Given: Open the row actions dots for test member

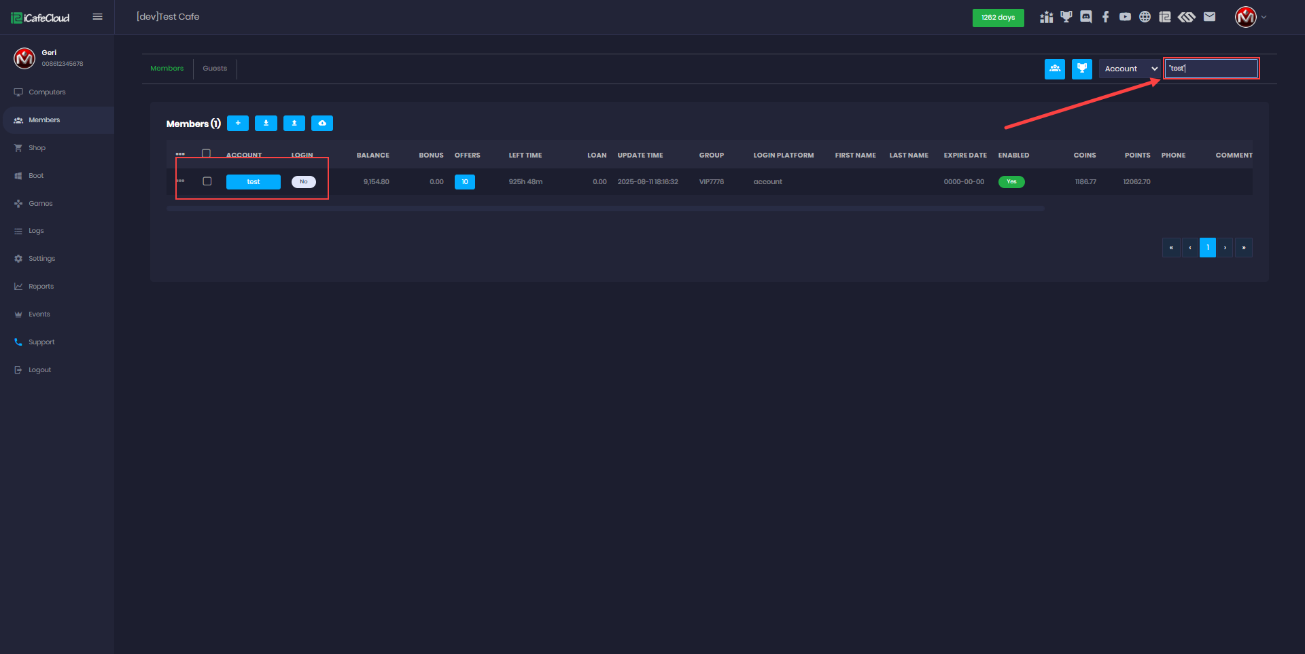Looking at the screenshot, I should [x=180, y=181].
